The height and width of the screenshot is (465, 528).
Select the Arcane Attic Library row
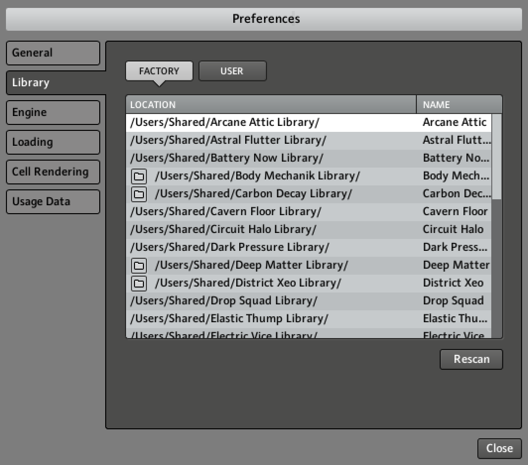[225, 122]
